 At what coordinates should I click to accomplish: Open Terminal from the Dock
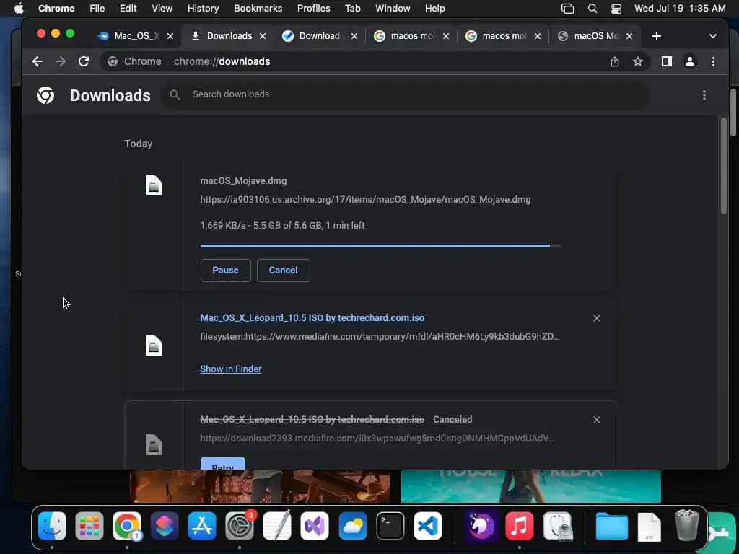(x=390, y=526)
